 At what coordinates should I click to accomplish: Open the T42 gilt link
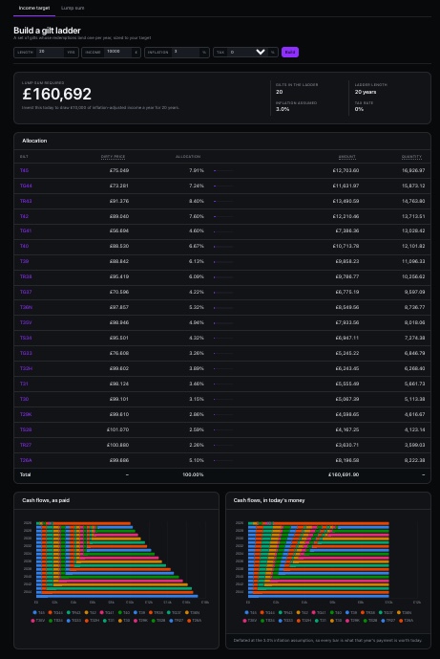[24, 216]
